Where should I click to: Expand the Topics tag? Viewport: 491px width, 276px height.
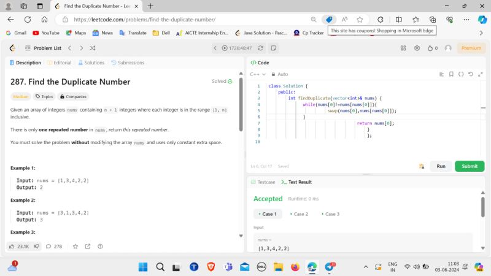(x=44, y=97)
